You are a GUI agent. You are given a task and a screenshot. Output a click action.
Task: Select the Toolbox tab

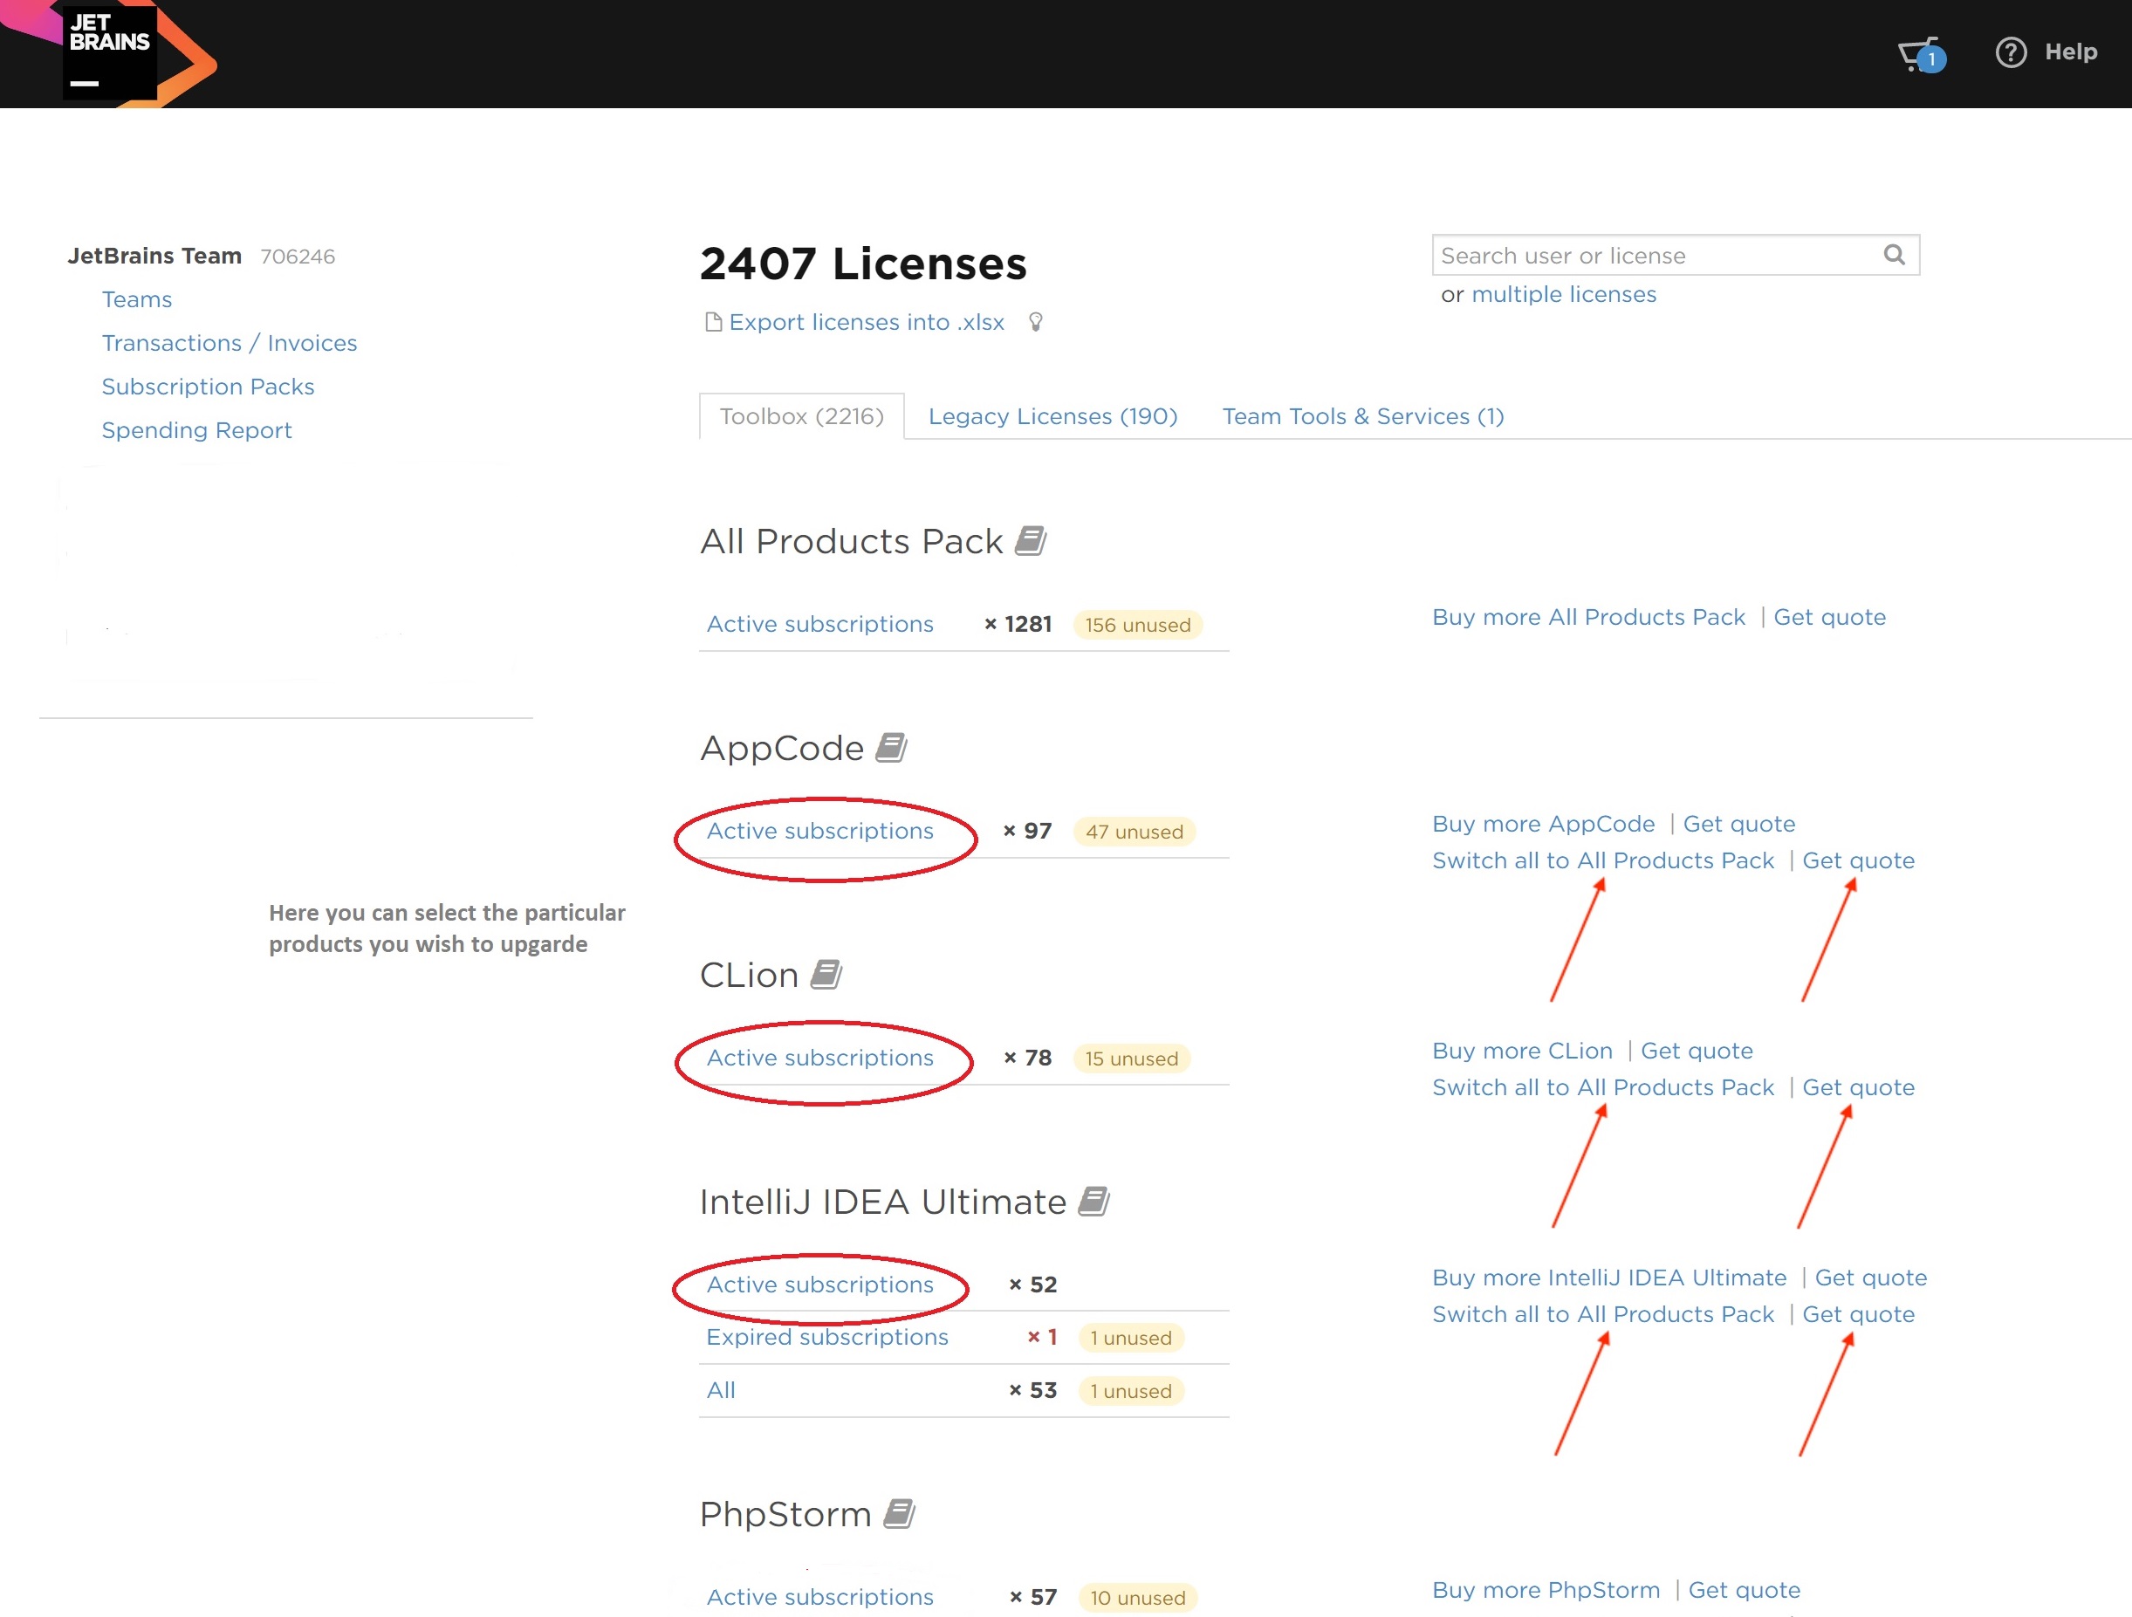(799, 416)
